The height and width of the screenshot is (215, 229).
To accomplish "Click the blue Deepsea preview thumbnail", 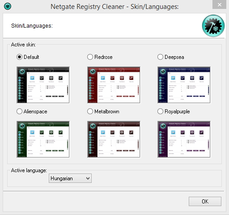I will click(x=184, y=85).
